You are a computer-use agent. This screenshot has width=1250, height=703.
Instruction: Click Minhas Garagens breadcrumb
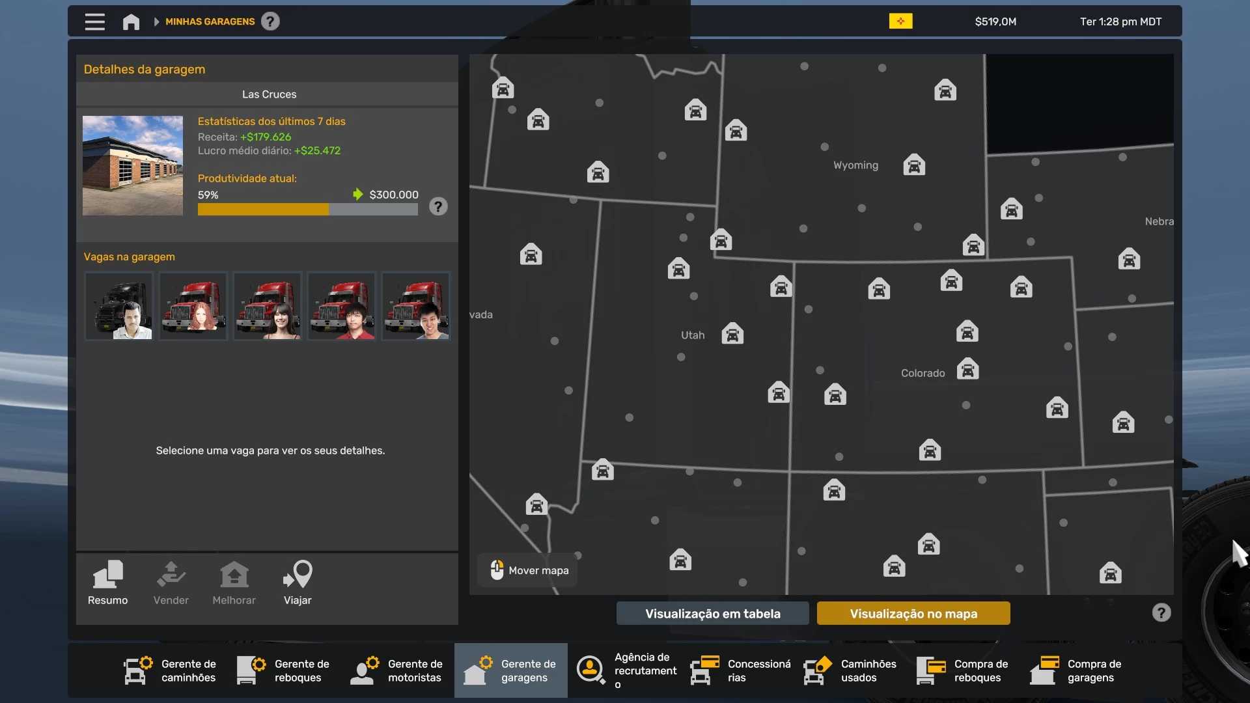210,21
